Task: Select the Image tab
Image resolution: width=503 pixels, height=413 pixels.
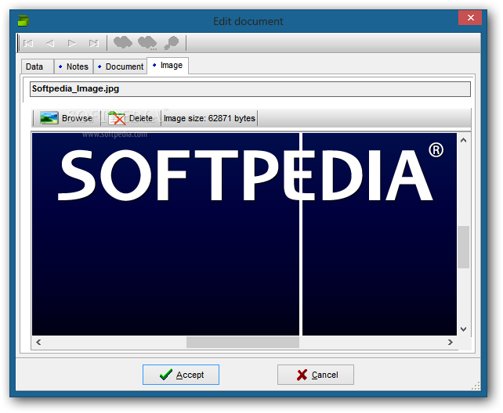Action: [168, 66]
